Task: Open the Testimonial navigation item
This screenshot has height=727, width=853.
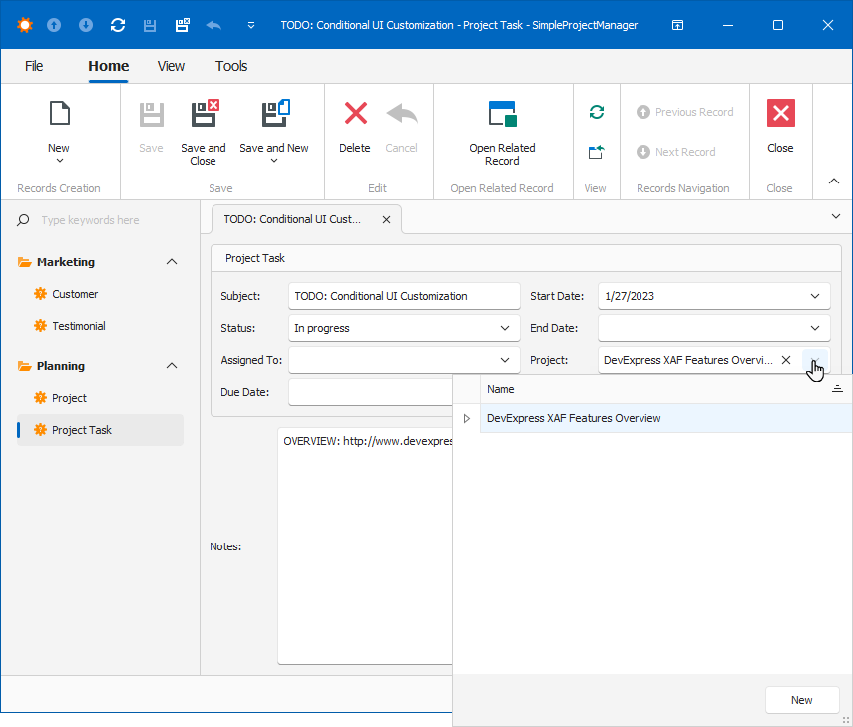Action: click(79, 326)
